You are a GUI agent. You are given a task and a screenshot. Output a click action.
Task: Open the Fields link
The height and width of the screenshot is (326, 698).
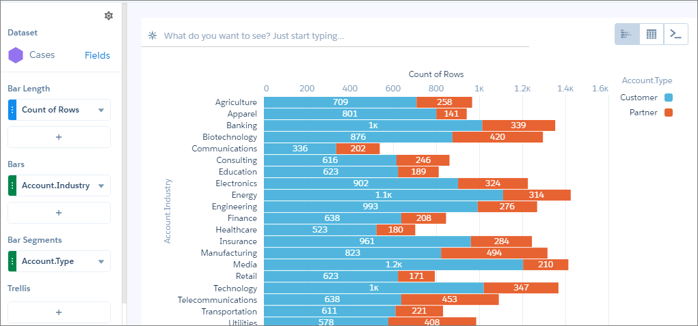(97, 55)
